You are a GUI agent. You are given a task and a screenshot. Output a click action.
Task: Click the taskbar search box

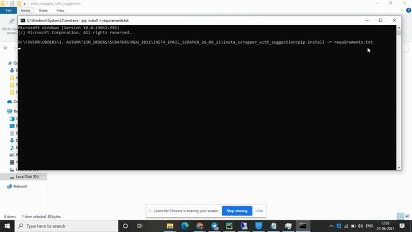click(66, 226)
